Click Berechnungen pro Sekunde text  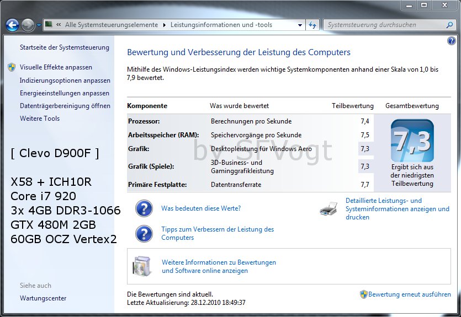pos(251,121)
